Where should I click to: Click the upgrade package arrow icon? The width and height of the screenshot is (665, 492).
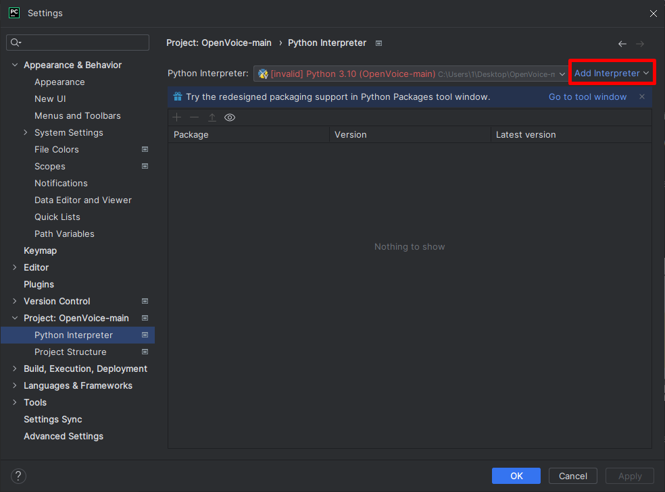coord(212,117)
